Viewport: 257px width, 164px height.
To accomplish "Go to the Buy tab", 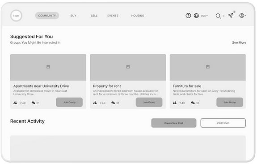I will (x=73, y=16).
